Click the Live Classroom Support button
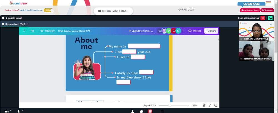 click(250, 10)
